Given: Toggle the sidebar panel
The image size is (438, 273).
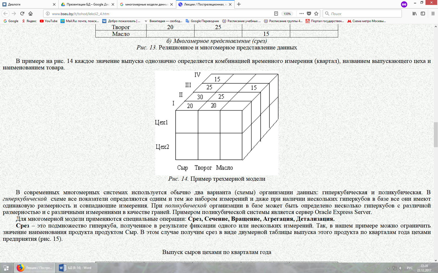Looking at the screenshot, I should pos(423,14).
